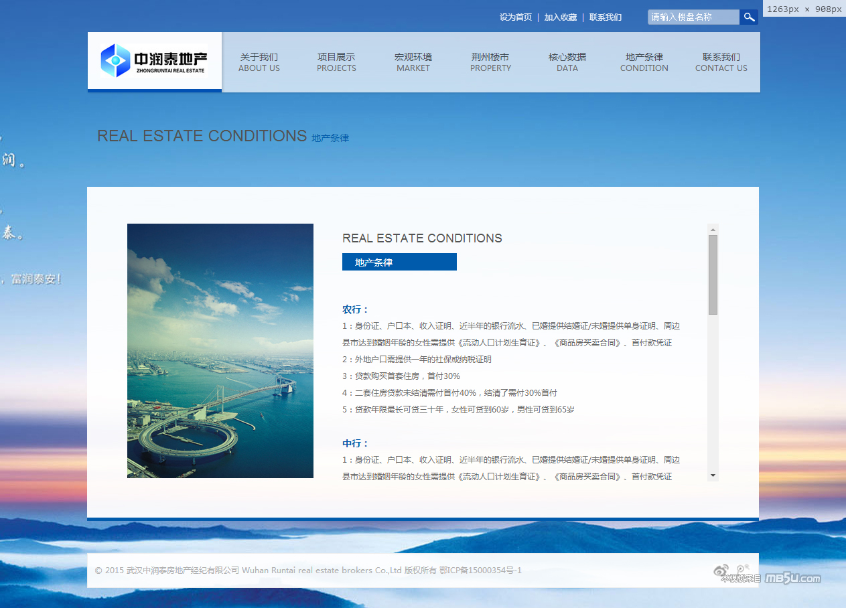The width and height of the screenshot is (846, 608).
Task: Navigate to 核心数据 DATA page
Action: (x=567, y=62)
